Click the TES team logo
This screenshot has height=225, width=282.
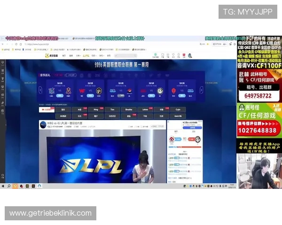(x=173, y=91)
